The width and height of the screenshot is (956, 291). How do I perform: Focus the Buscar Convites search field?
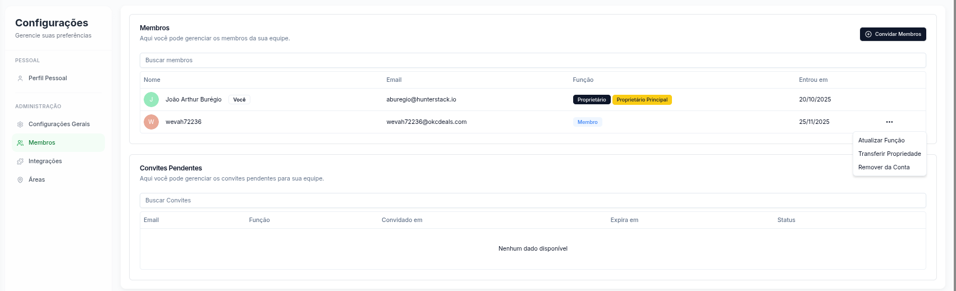[532, 201]
